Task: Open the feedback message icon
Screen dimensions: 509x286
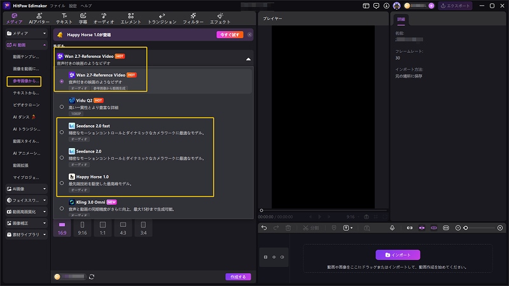Action: click(x=376, y=6)
